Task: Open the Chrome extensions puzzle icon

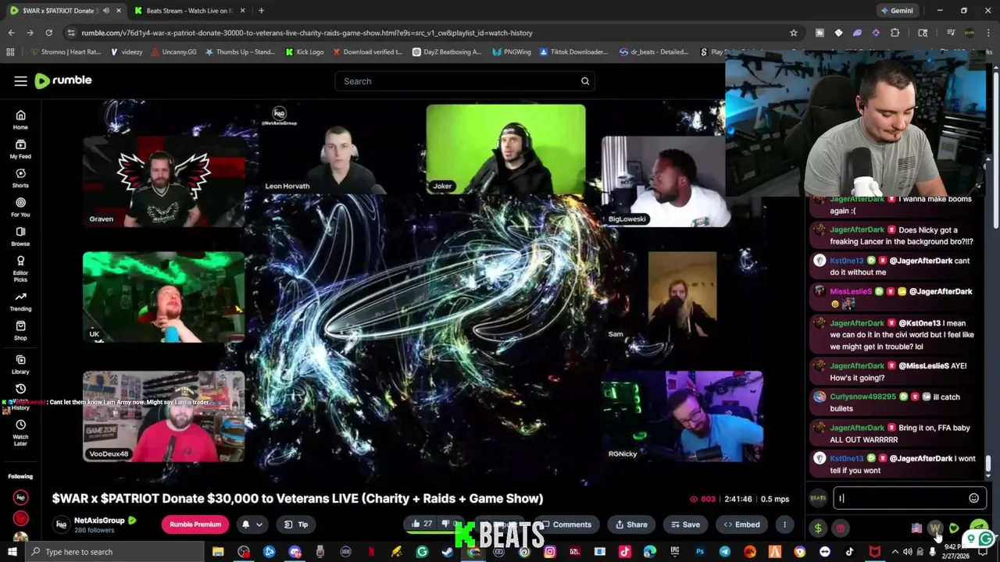Action: (895, 33)
